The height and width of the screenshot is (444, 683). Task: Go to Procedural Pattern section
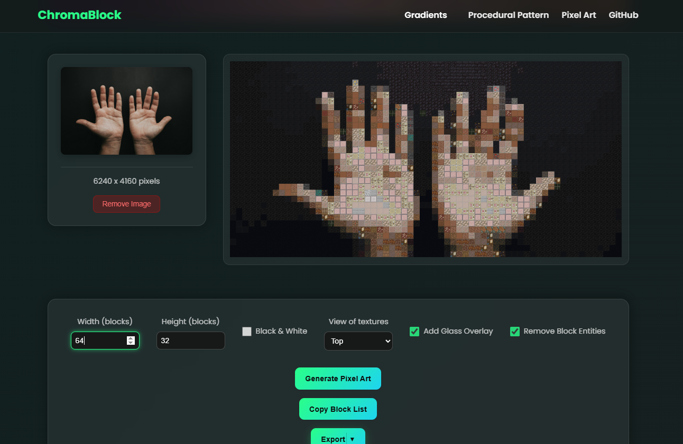click(508, 15)
